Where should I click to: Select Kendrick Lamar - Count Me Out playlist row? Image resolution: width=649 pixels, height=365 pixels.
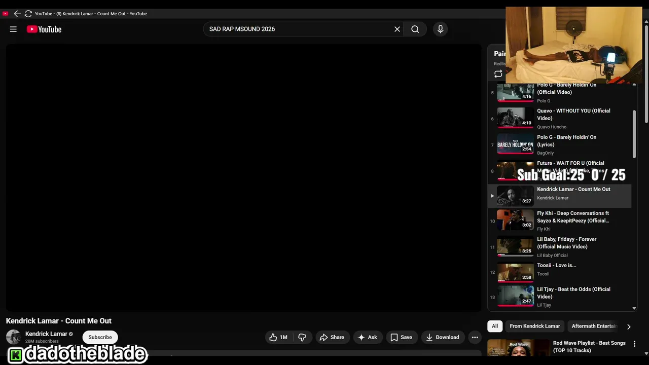[560, 195]
